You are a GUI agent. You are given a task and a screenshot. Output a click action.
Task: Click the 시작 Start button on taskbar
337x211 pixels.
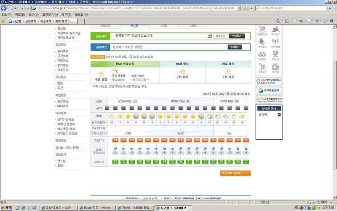[x=7, y=208]
